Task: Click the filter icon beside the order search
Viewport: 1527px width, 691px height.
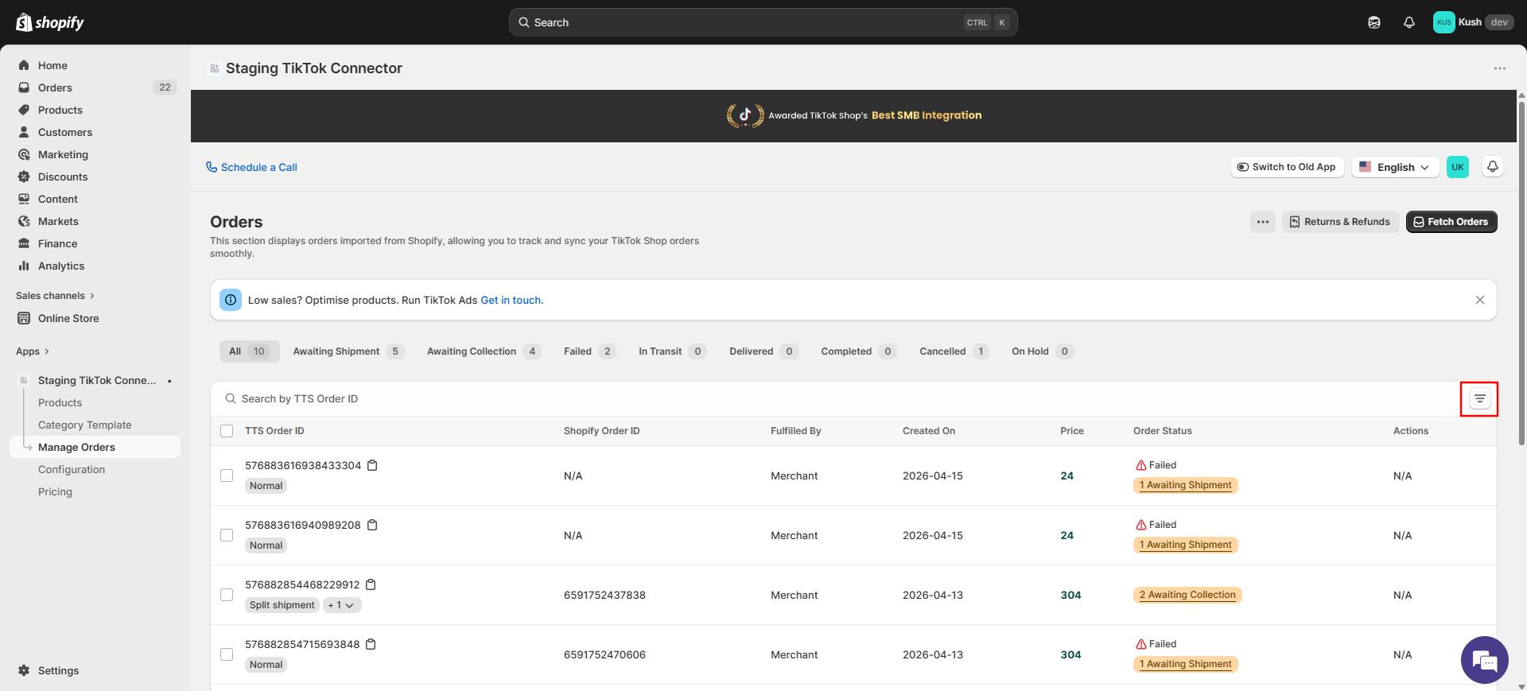Action: [1479, 399]
